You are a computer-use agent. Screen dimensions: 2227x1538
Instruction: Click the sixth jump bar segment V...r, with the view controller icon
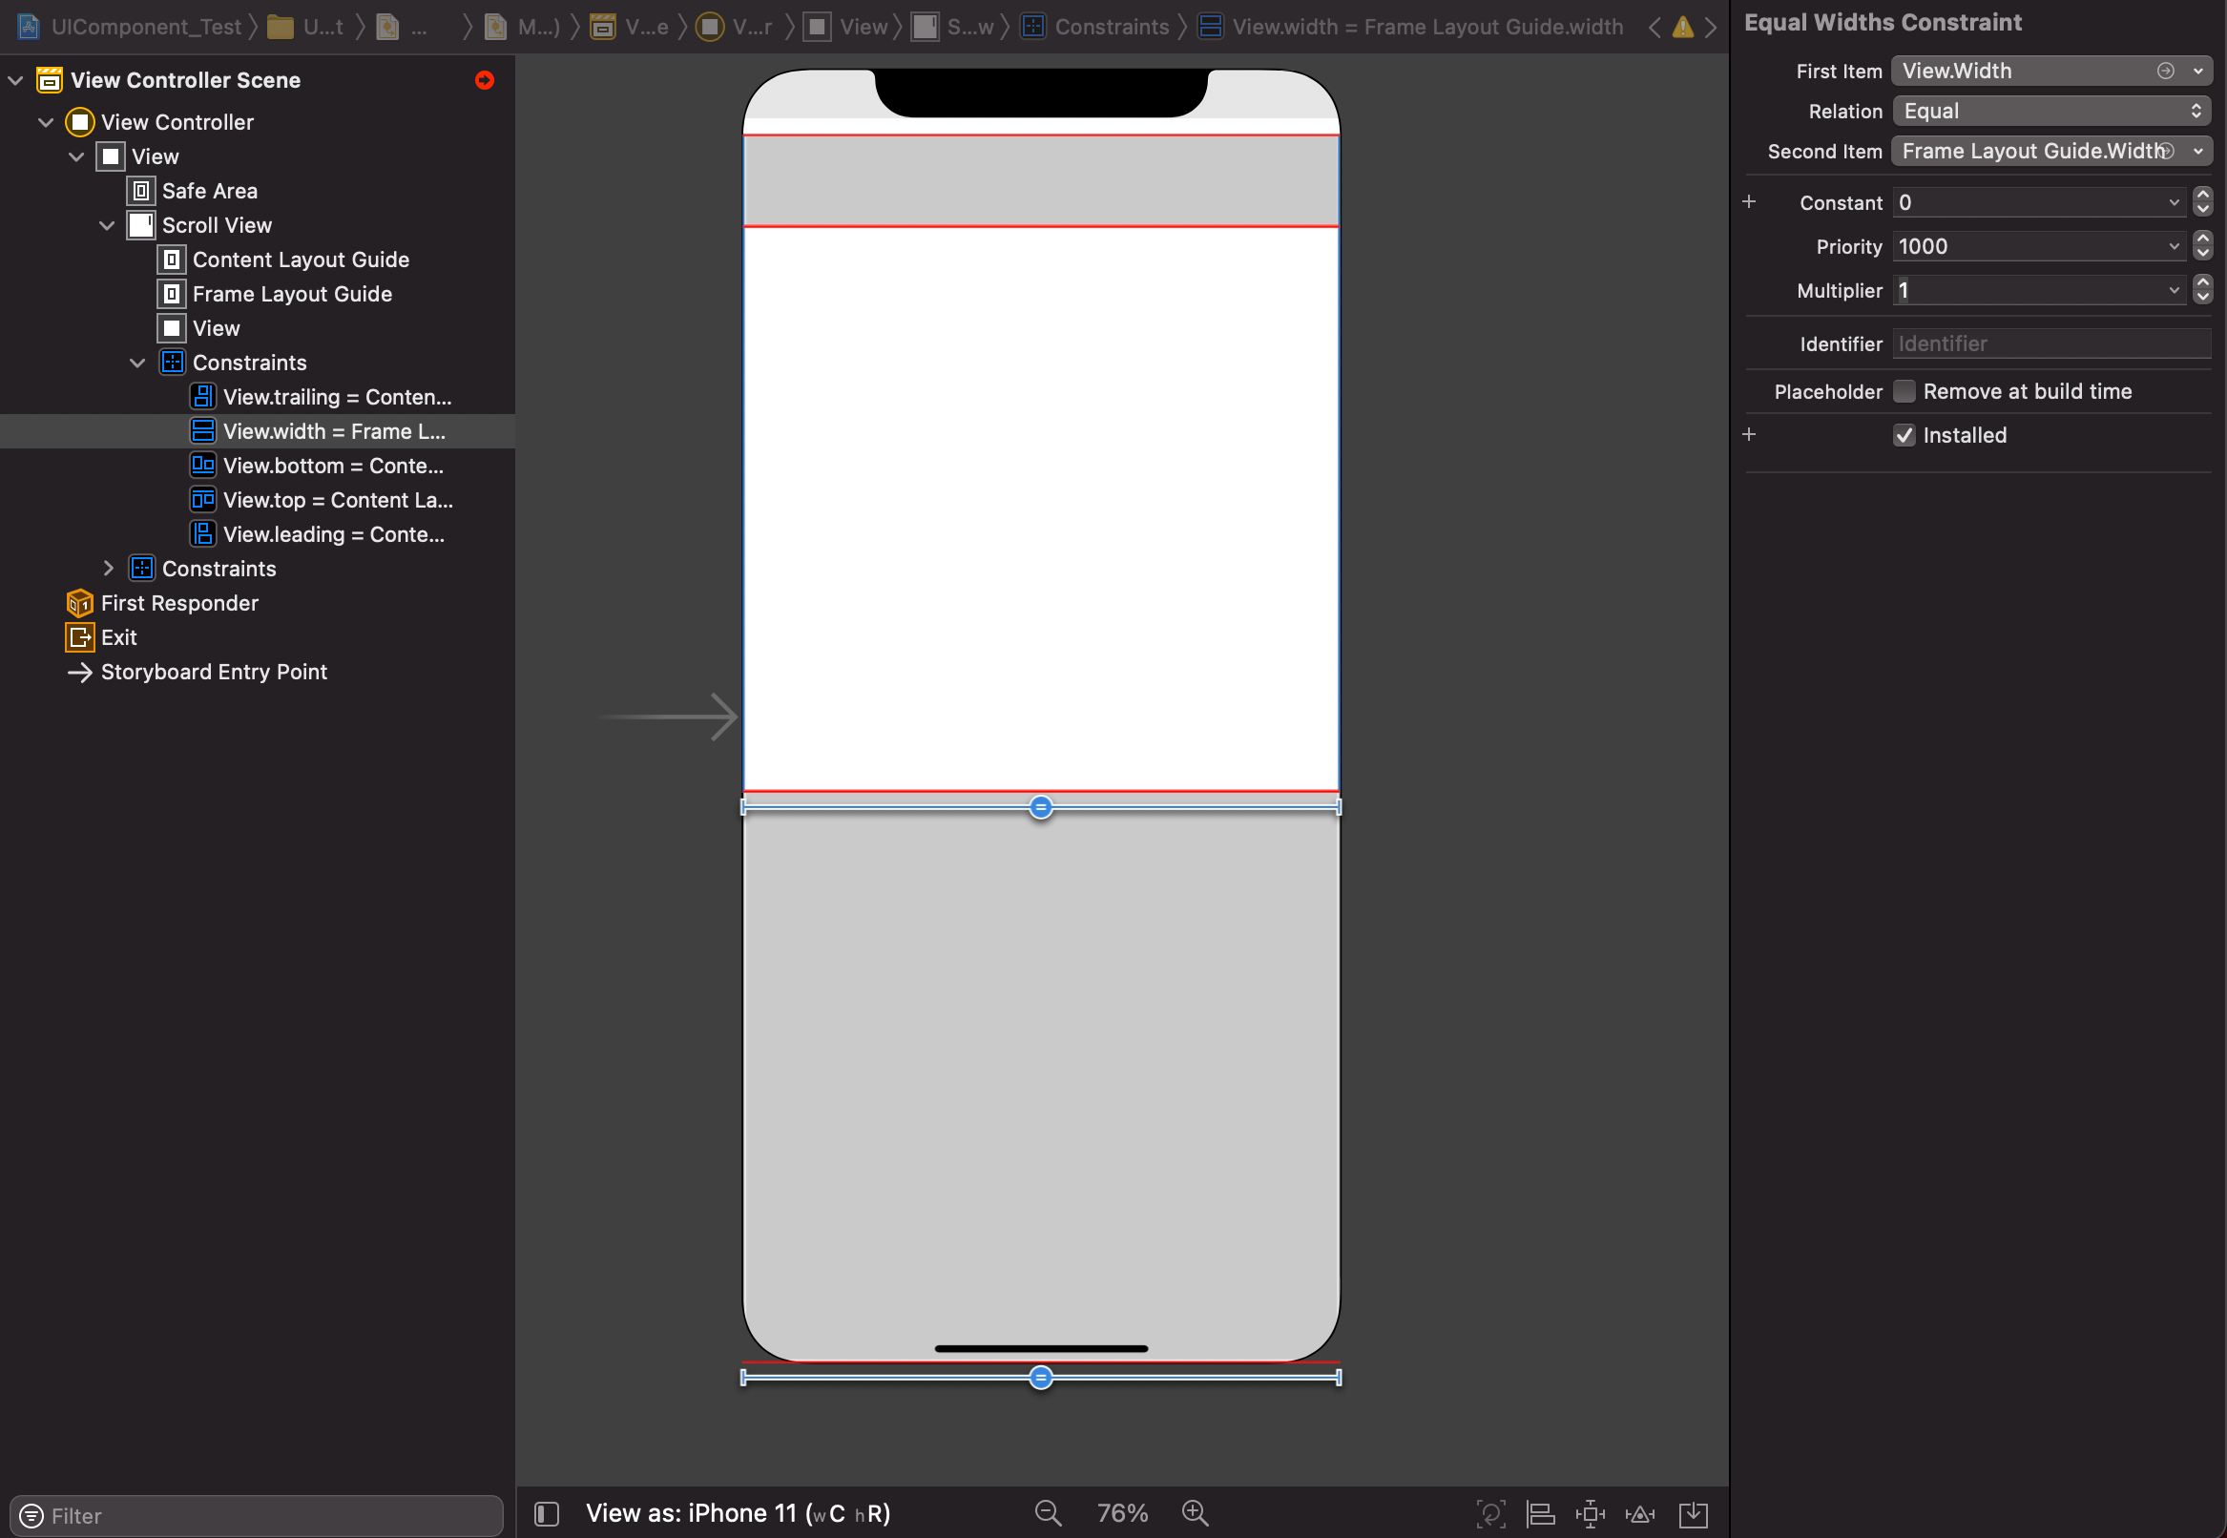[x=736, y=27]
